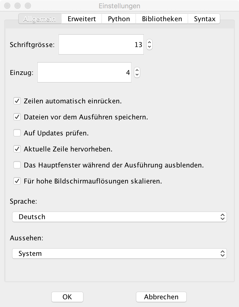The width and height of the screenshot is (239, 307).
Task: Open the Sprache dropdown showing Deutsch
Action: 119,217
